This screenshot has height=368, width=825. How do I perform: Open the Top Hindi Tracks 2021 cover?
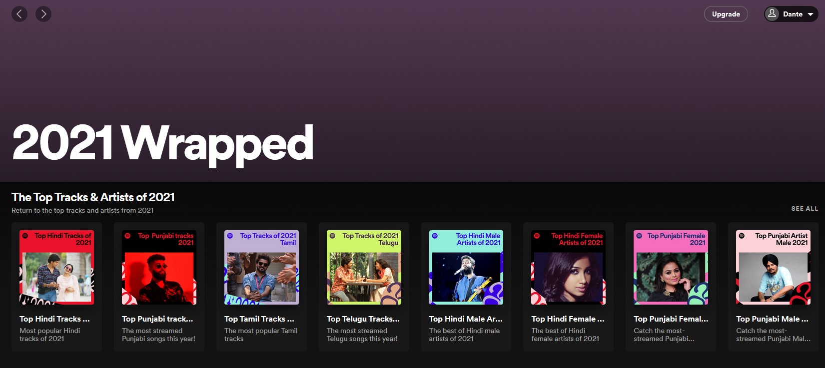(x=56, y=267)
